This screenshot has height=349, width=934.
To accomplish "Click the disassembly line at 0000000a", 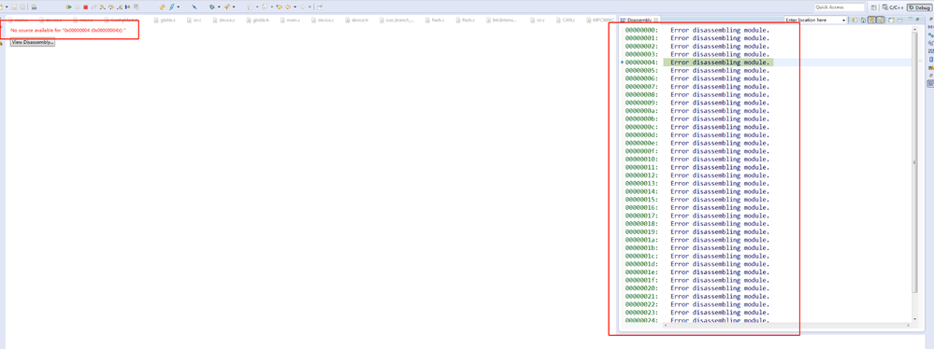I will pyautogui.click(x=697, y=111).
